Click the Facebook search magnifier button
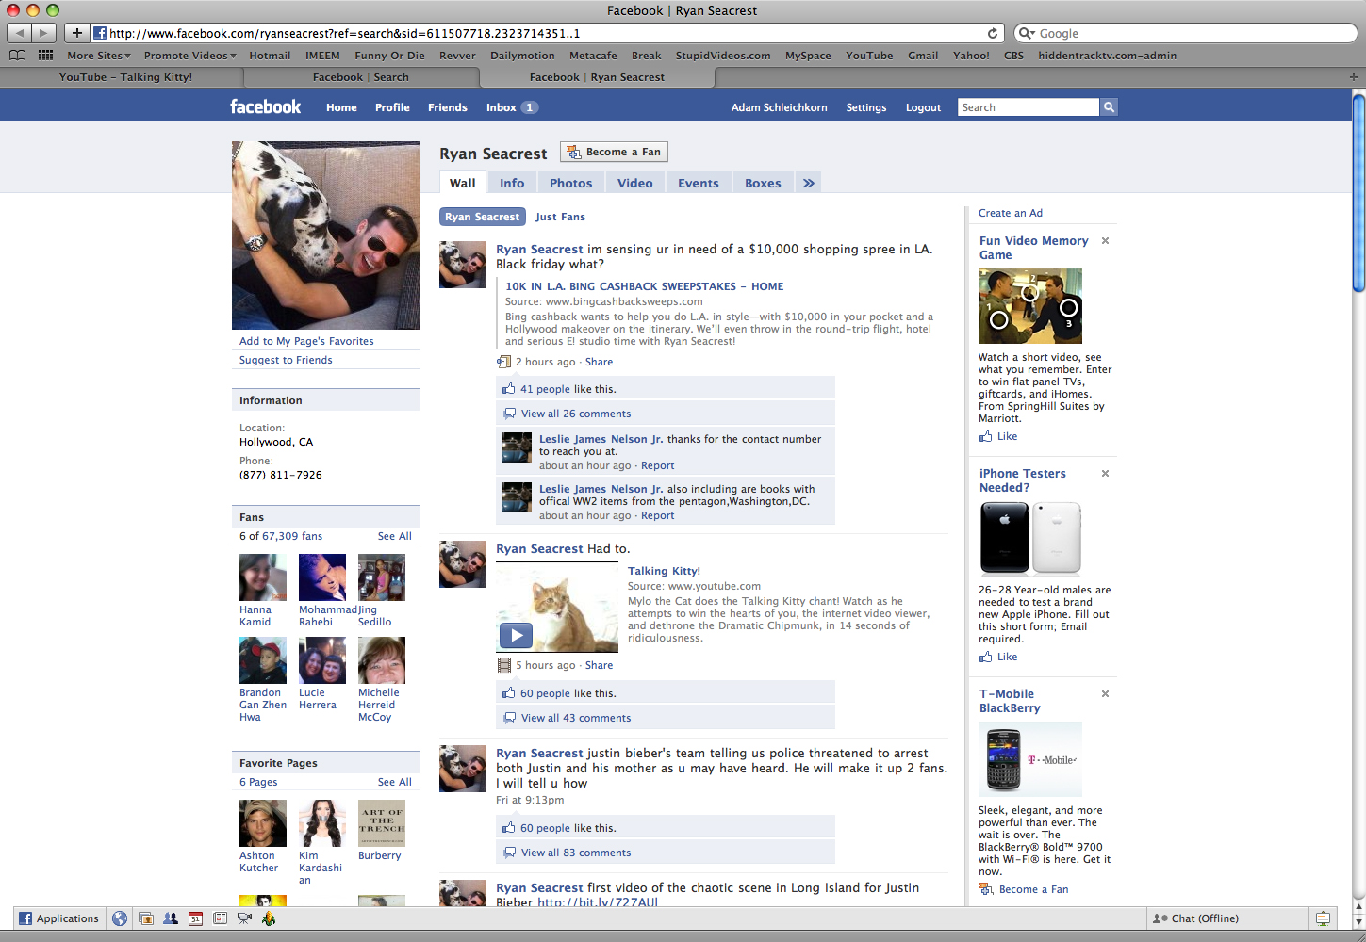Screen dimensions: 1366x942 pyautogui.click(x=1109, y=107)
